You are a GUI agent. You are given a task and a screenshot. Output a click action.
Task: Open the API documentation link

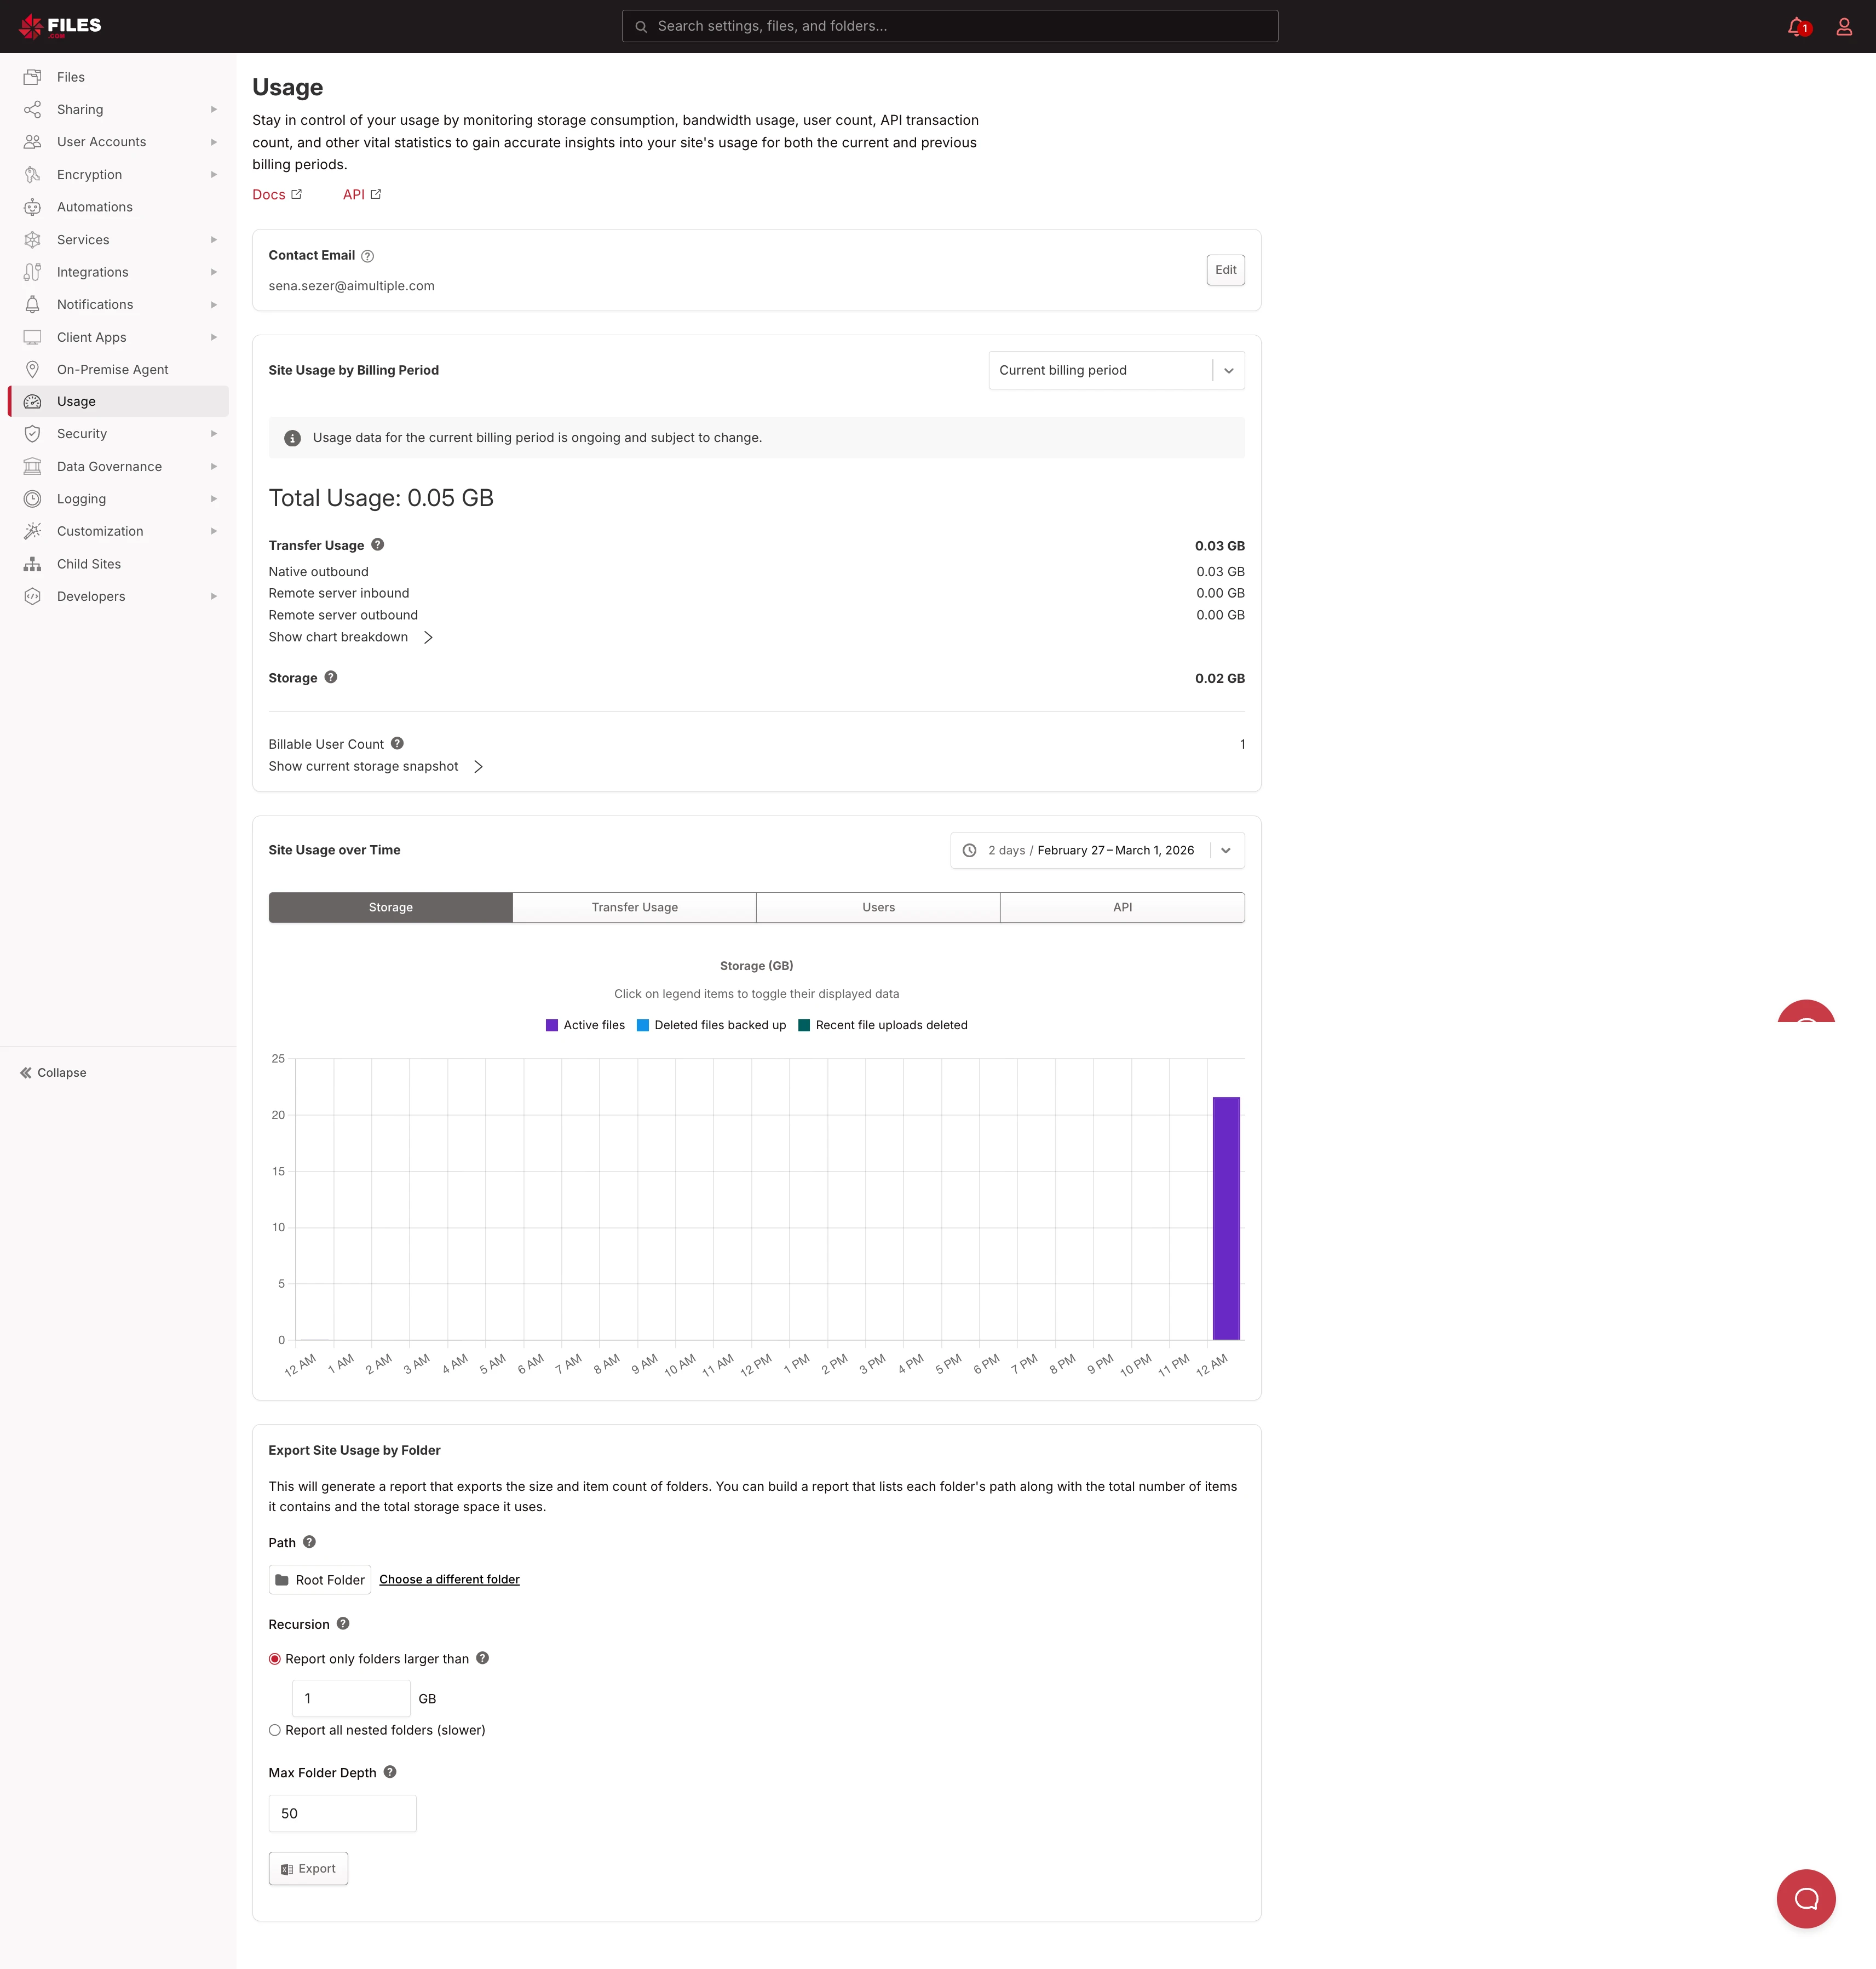point(362,194)
